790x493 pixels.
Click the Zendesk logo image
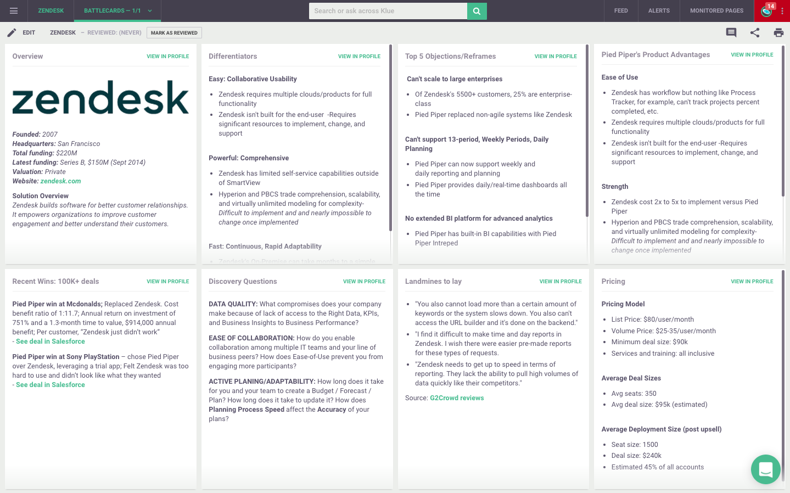click(100, 97)
